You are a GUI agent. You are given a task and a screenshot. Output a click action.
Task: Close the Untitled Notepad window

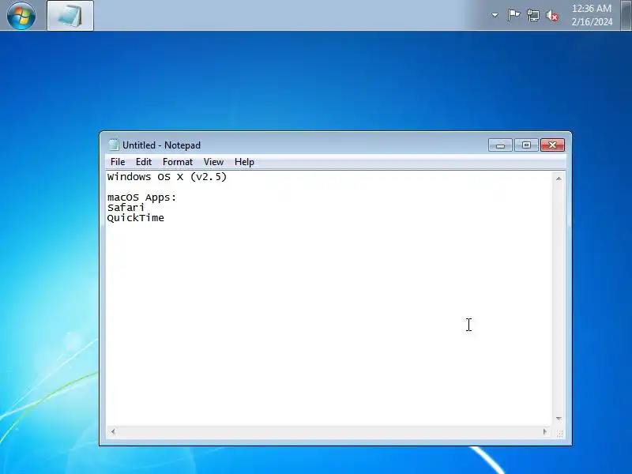pyautogui.click(x=552, y=145)
